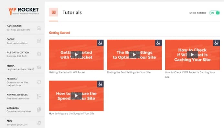
Task: Open the Database menu item
Action: [x=24, y=110]
